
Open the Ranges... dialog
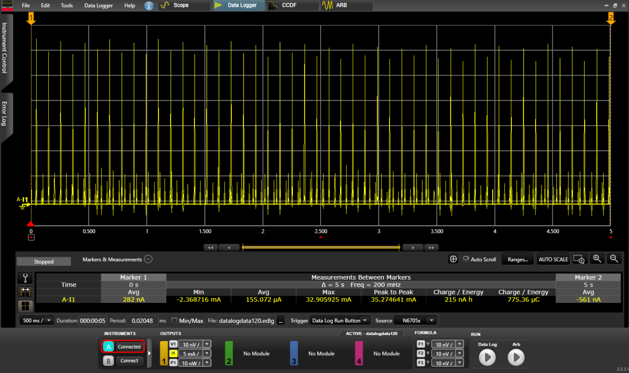518,259
